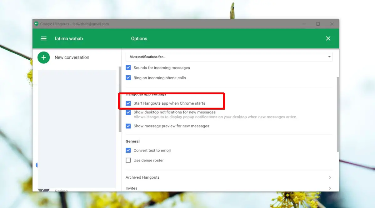Screen dimensions: 375x208
Task: Minimize the Google Hangouts window
Action: (304, 24)
